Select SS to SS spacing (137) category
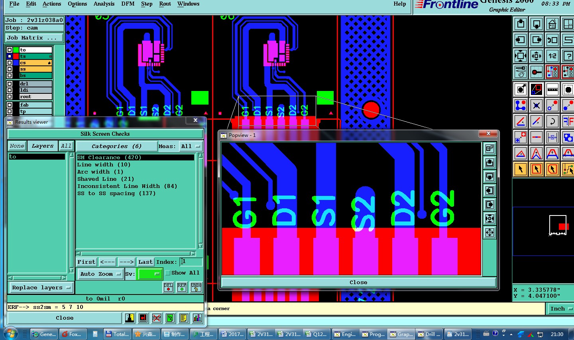Viewport: 574px width, 340px height. click(116, 194)
